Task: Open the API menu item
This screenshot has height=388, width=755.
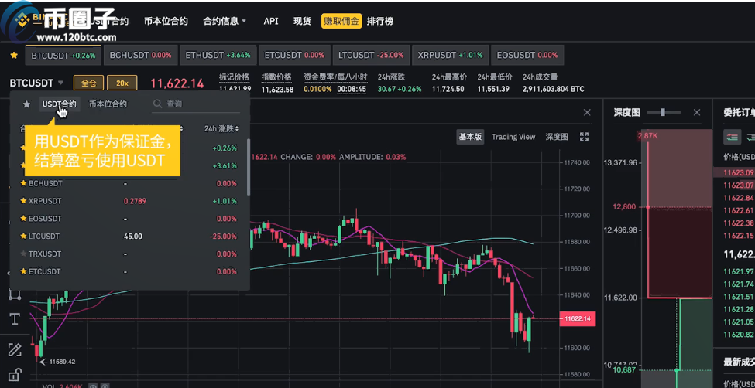Action: pyautogui.click(x=271, y=21)
